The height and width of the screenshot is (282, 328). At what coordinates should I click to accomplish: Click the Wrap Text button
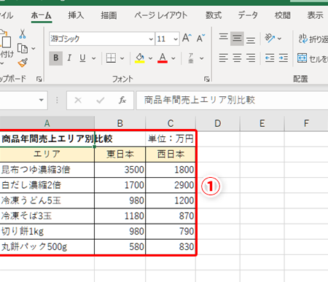pyautogui.click(x=313, y=39)
